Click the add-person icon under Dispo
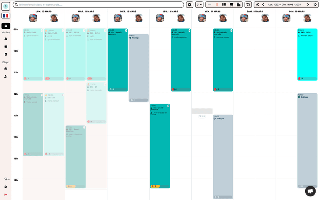Viewport: 320px width, 200px height. (6, 76)
